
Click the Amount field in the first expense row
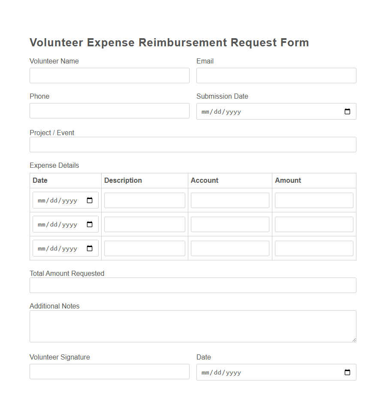(x=314, y=200)
